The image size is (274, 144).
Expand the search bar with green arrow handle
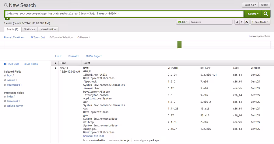(8, 19)
